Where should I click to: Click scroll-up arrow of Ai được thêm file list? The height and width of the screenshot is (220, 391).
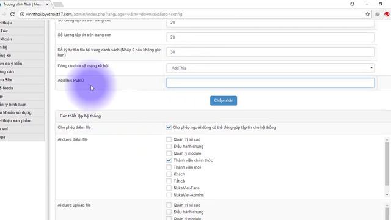tap(387, 140)
